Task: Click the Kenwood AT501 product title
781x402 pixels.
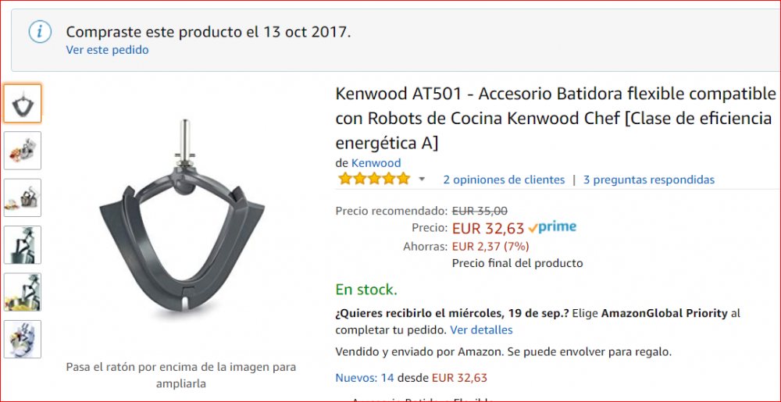Action: (x=555, y=119)
